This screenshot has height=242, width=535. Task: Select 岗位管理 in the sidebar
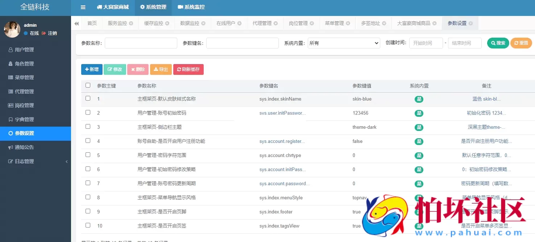pyautogui.click(x=23, y=105)
